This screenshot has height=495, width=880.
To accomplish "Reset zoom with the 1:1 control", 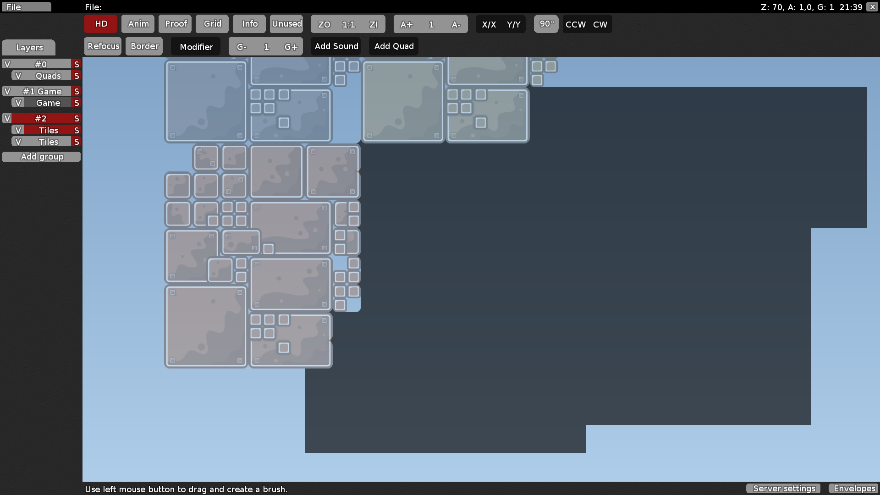I will pos(348,24).
